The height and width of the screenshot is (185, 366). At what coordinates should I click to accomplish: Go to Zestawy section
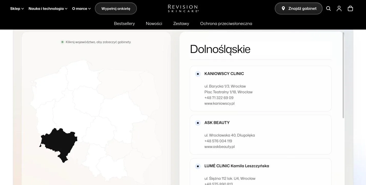181,24
